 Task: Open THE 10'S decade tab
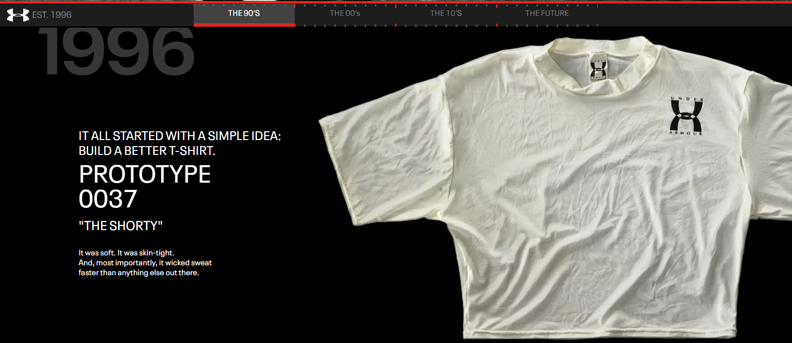446,13
